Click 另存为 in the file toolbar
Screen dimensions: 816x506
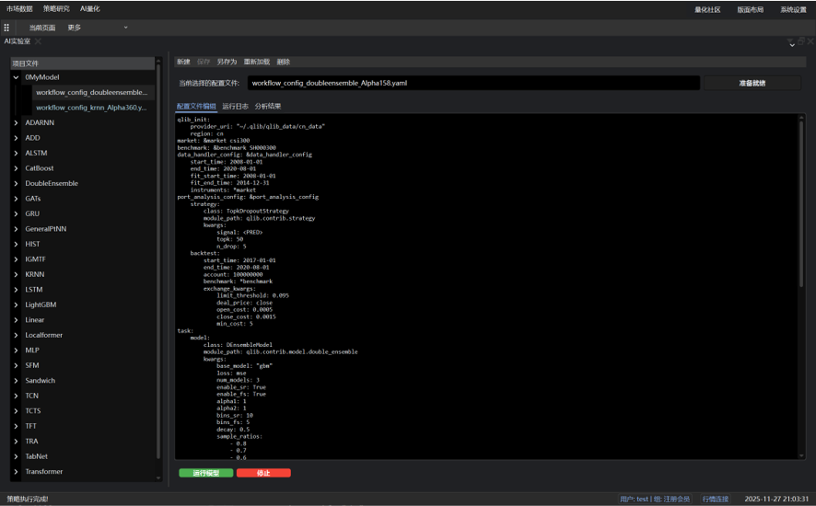click(x=227, y=62)
